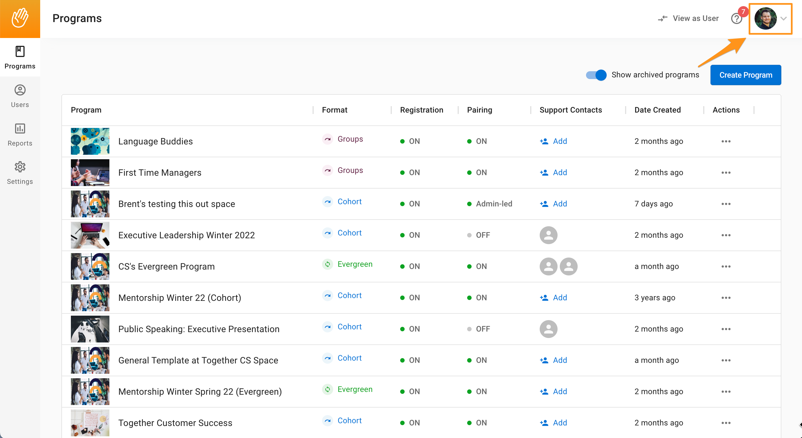The image size is (802, 438).
Task: Click the View as User swap icon
Action: 662,18
